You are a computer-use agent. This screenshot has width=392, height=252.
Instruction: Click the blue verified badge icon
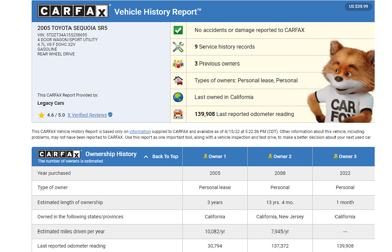tap(110, 115)
